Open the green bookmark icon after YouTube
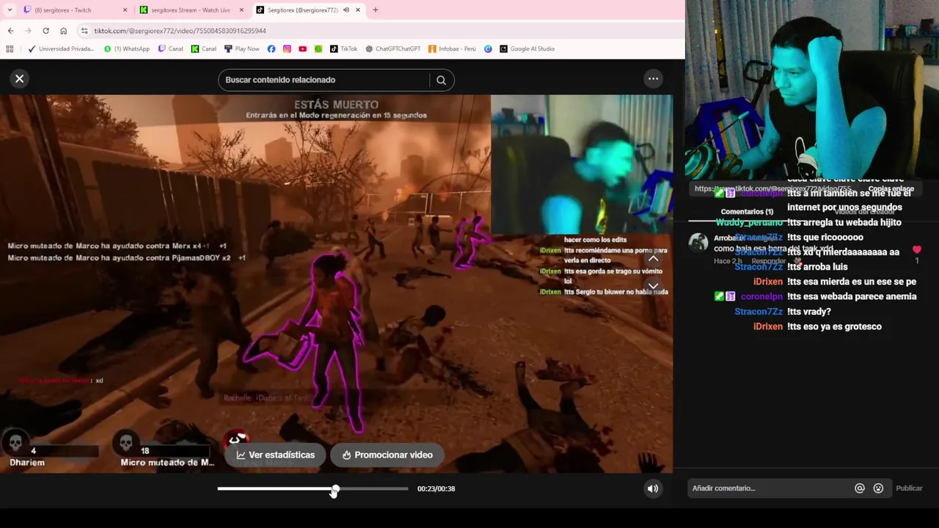Image resolution: width=939 pixels, height=528 pixels. point(318,49)
